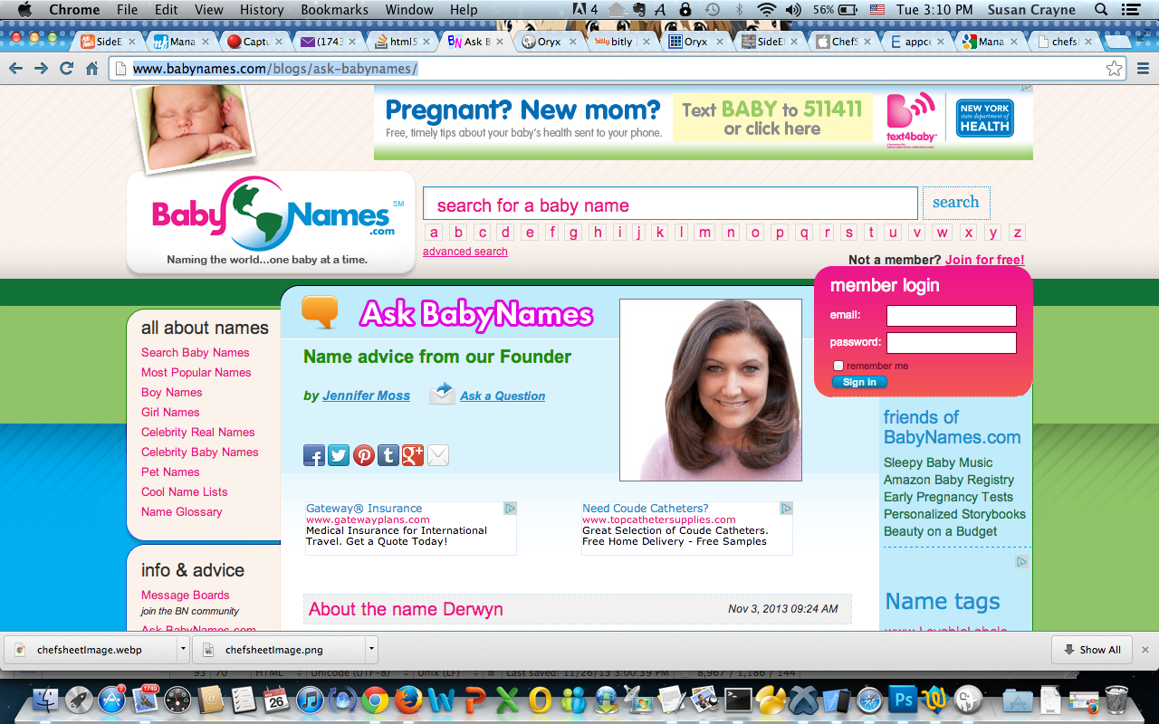This screenshot has width=1159, height=724.
Task: Open Finder in the dock
Action: [x=45, y=700]
